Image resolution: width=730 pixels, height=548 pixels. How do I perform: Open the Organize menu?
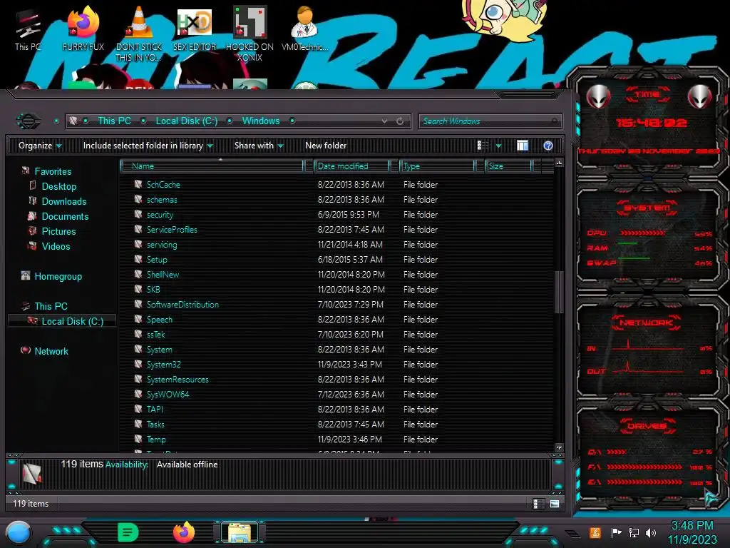tap(40, 146)
